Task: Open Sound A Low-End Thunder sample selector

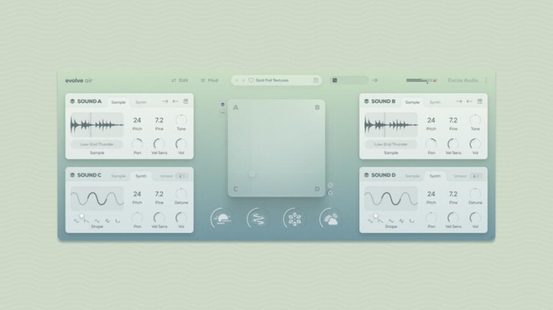Action: coord(96,144)
